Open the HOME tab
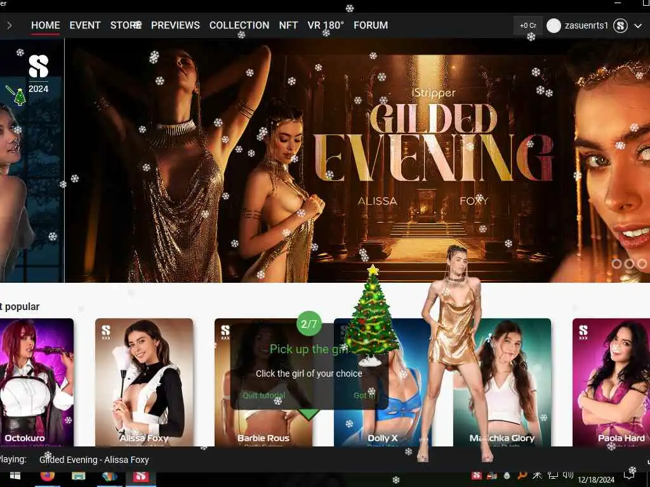 pos(46,25)
